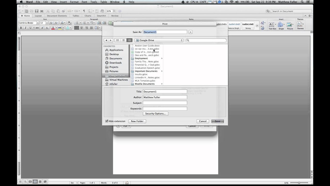Collapse save dialog with arrow beside Save As

(191, 32)
